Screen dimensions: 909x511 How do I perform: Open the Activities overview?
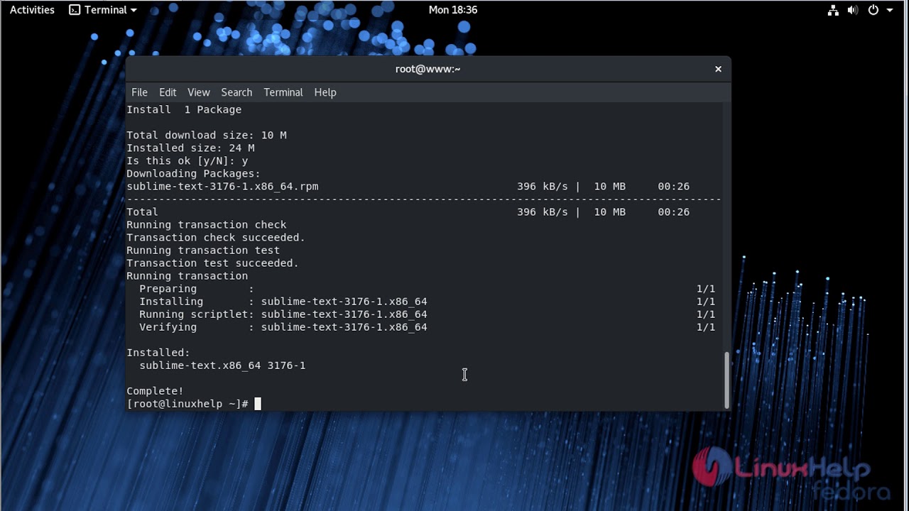click(x=32, y=10)
